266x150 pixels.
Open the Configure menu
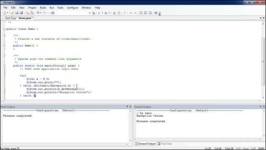coord(72,7)
